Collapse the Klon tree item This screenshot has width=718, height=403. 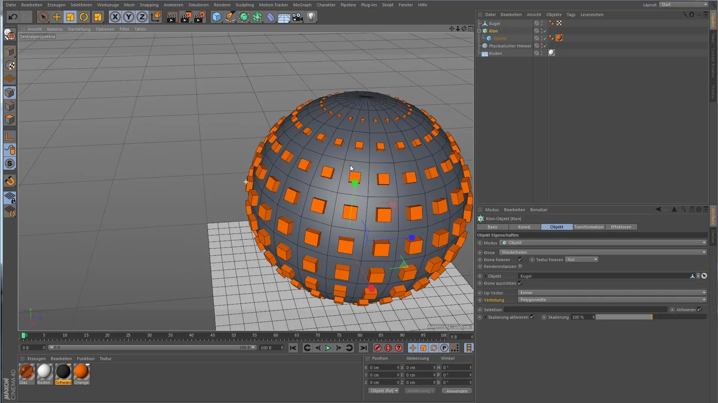(479, 31)
